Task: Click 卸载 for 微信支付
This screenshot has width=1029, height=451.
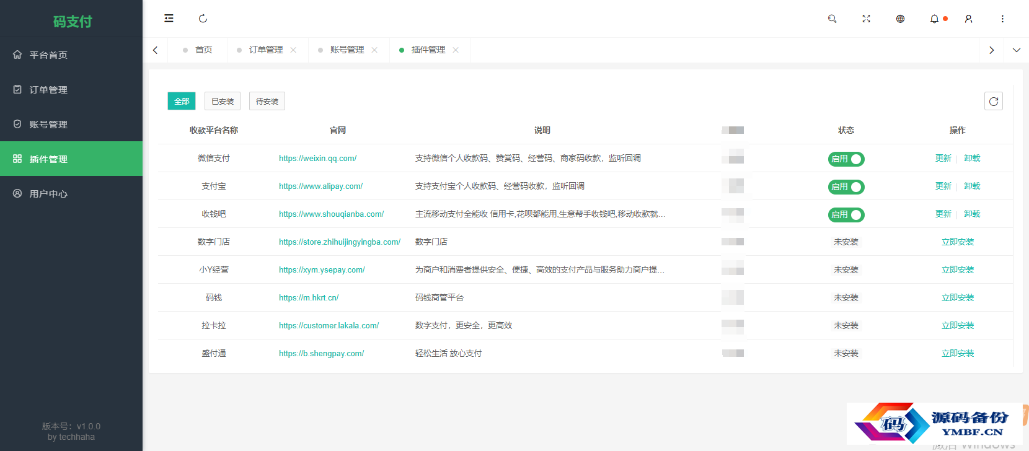Action: [x=972, y=158]
